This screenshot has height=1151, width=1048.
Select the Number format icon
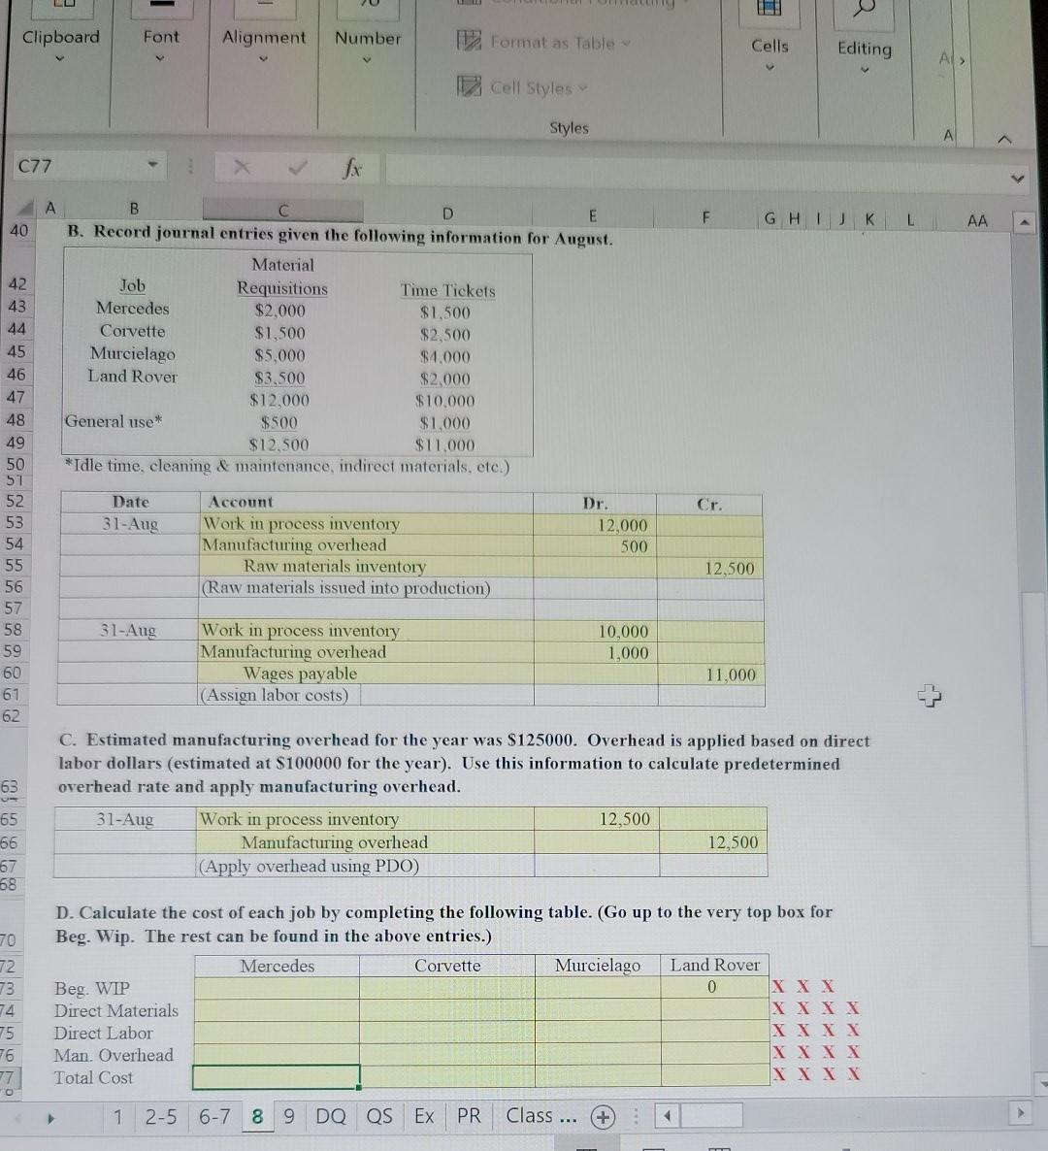(x=367, y=10)
